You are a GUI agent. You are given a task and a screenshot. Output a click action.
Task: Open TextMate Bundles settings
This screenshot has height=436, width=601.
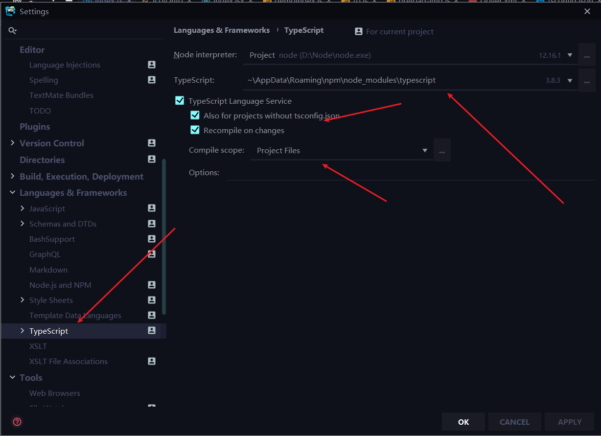61,95
